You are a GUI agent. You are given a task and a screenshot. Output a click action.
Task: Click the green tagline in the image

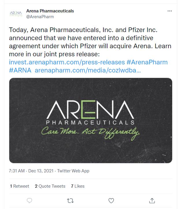click(90, 132)
